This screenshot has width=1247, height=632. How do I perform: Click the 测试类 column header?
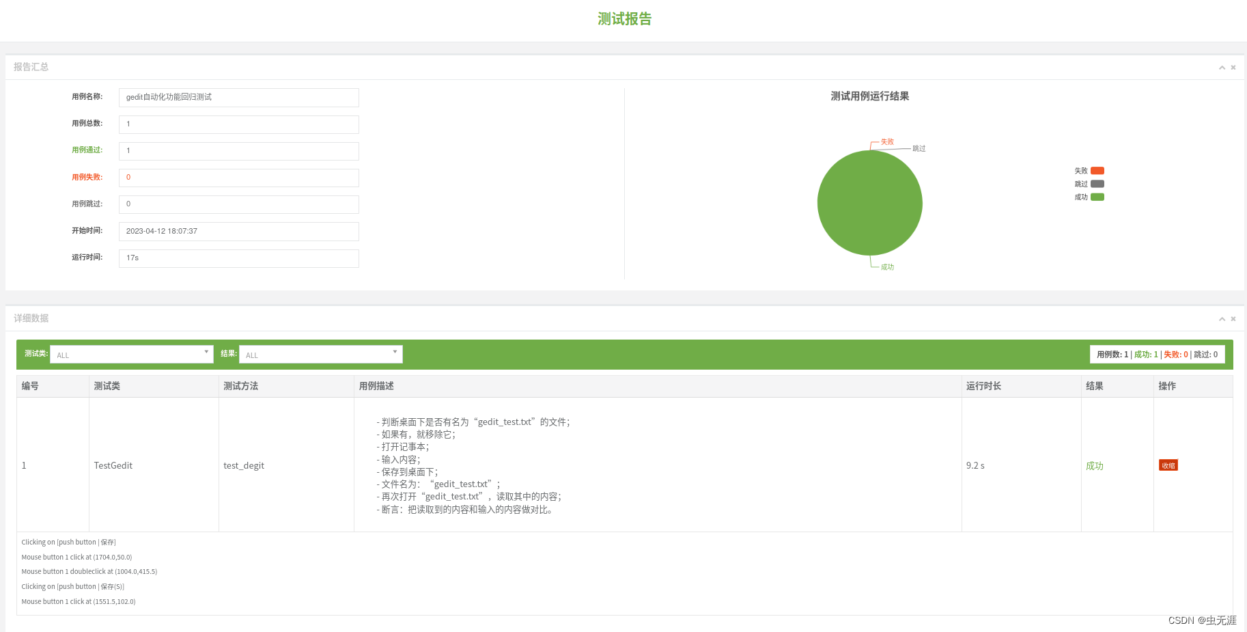(154, 386)
